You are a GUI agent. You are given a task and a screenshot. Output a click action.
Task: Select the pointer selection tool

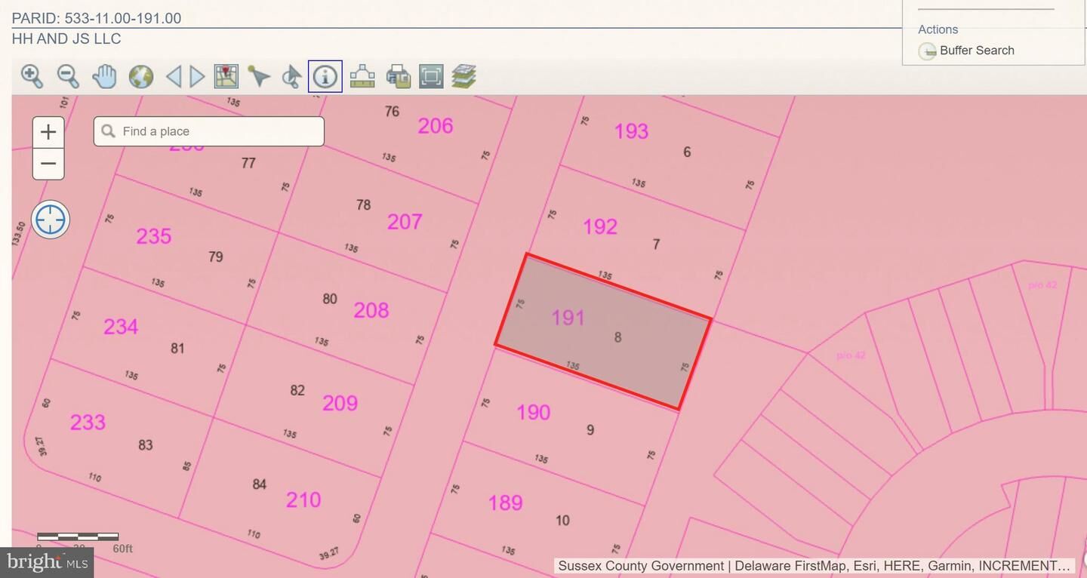click(259, 75)
